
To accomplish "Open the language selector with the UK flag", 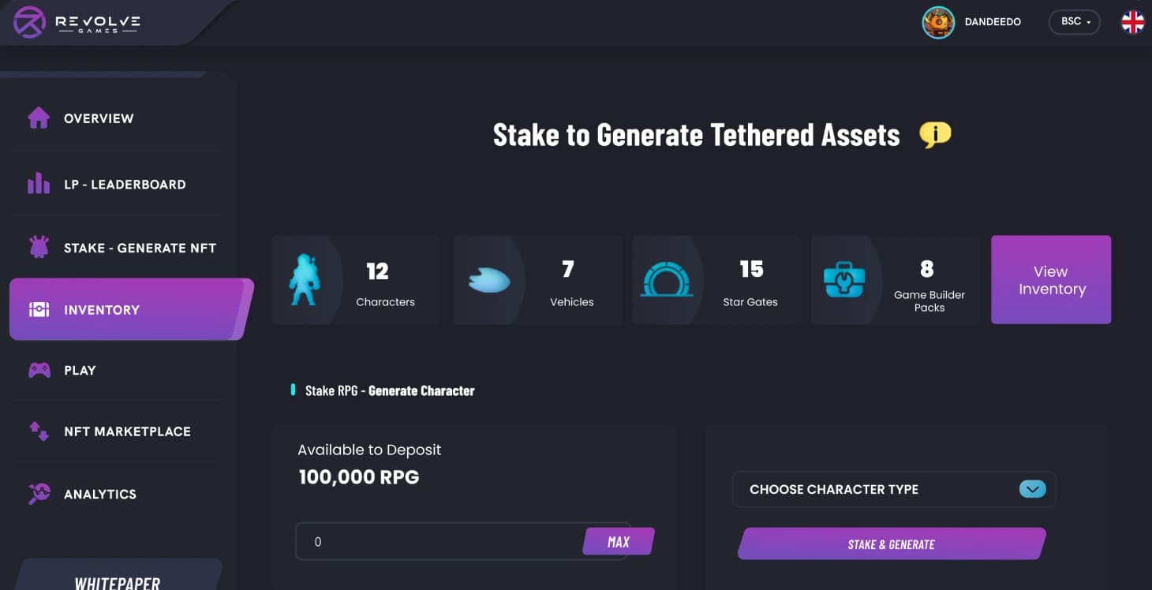I will tap(1133, 21).
